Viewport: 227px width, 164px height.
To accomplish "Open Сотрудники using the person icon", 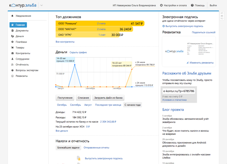I will [x=12, y=59].
